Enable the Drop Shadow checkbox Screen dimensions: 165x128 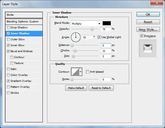[8, 28]
